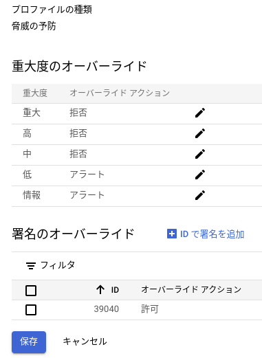This screenshot has height=358, width=262.
Task: Select the 低 row's アラート action
Action: pos(87,175)
